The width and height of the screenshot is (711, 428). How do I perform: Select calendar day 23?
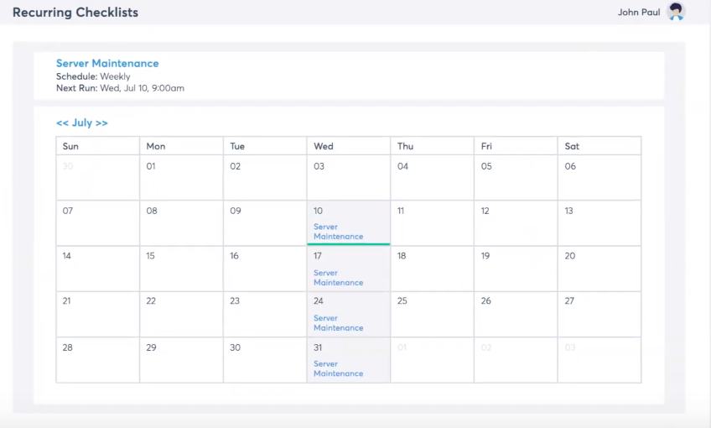(x=265, y=314)
